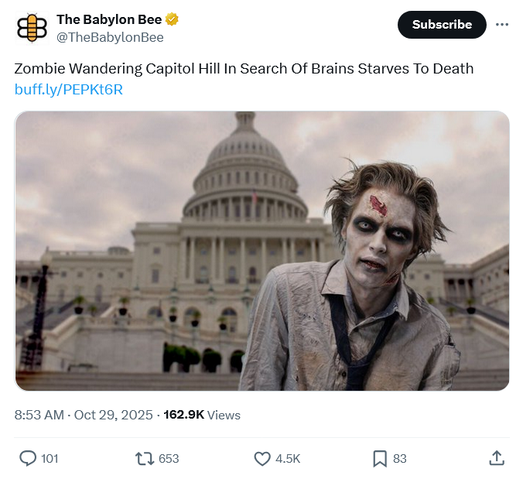Click the Subscribe button
Viewport: 523px width, 479px height.
coord(442,25)
